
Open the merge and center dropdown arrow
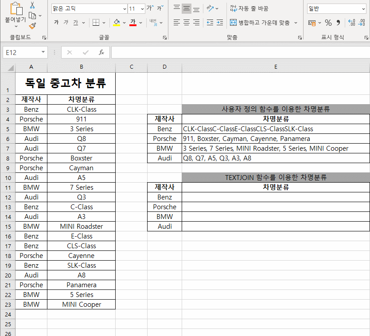click(296, 23)
